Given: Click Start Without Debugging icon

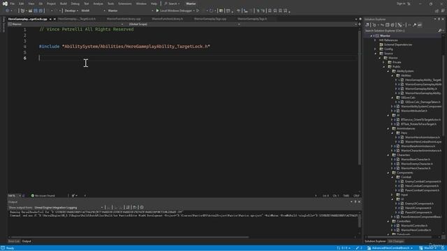Looking at the screenshot, I should [198, 11].
